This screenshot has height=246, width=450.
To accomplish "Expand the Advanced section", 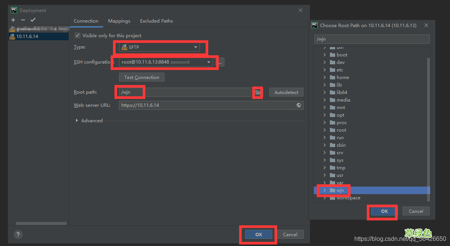I will click(77, 121).
